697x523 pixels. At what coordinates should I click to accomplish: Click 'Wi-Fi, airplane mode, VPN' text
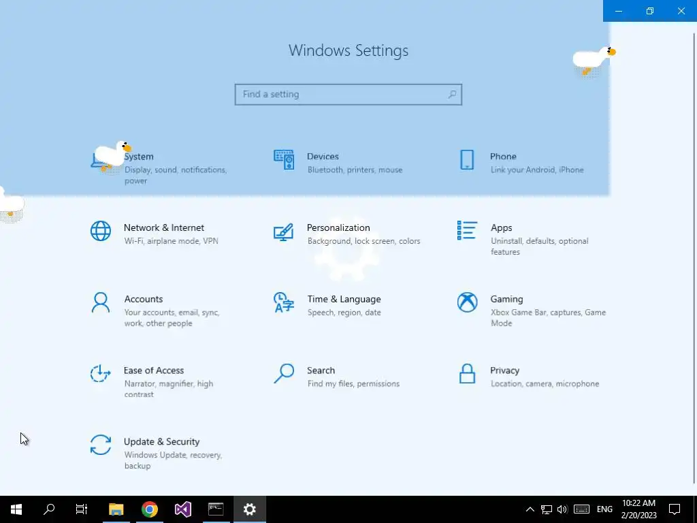click(x=171, y=241)
